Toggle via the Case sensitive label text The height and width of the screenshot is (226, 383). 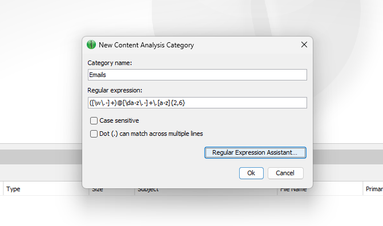coord(119,120)
